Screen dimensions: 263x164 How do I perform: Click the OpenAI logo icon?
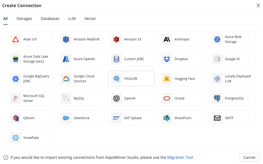pos(116,98)
